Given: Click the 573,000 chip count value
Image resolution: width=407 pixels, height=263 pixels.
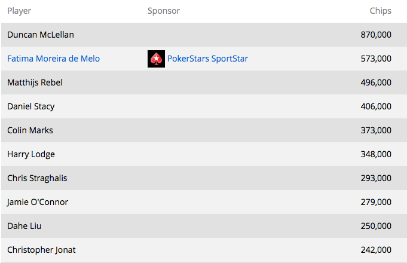Looking at the screenshot, I should click(x=376, y=59).
